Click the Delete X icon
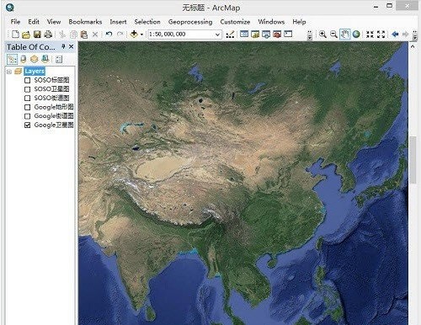The image size is (421, 325). (95, 35)
